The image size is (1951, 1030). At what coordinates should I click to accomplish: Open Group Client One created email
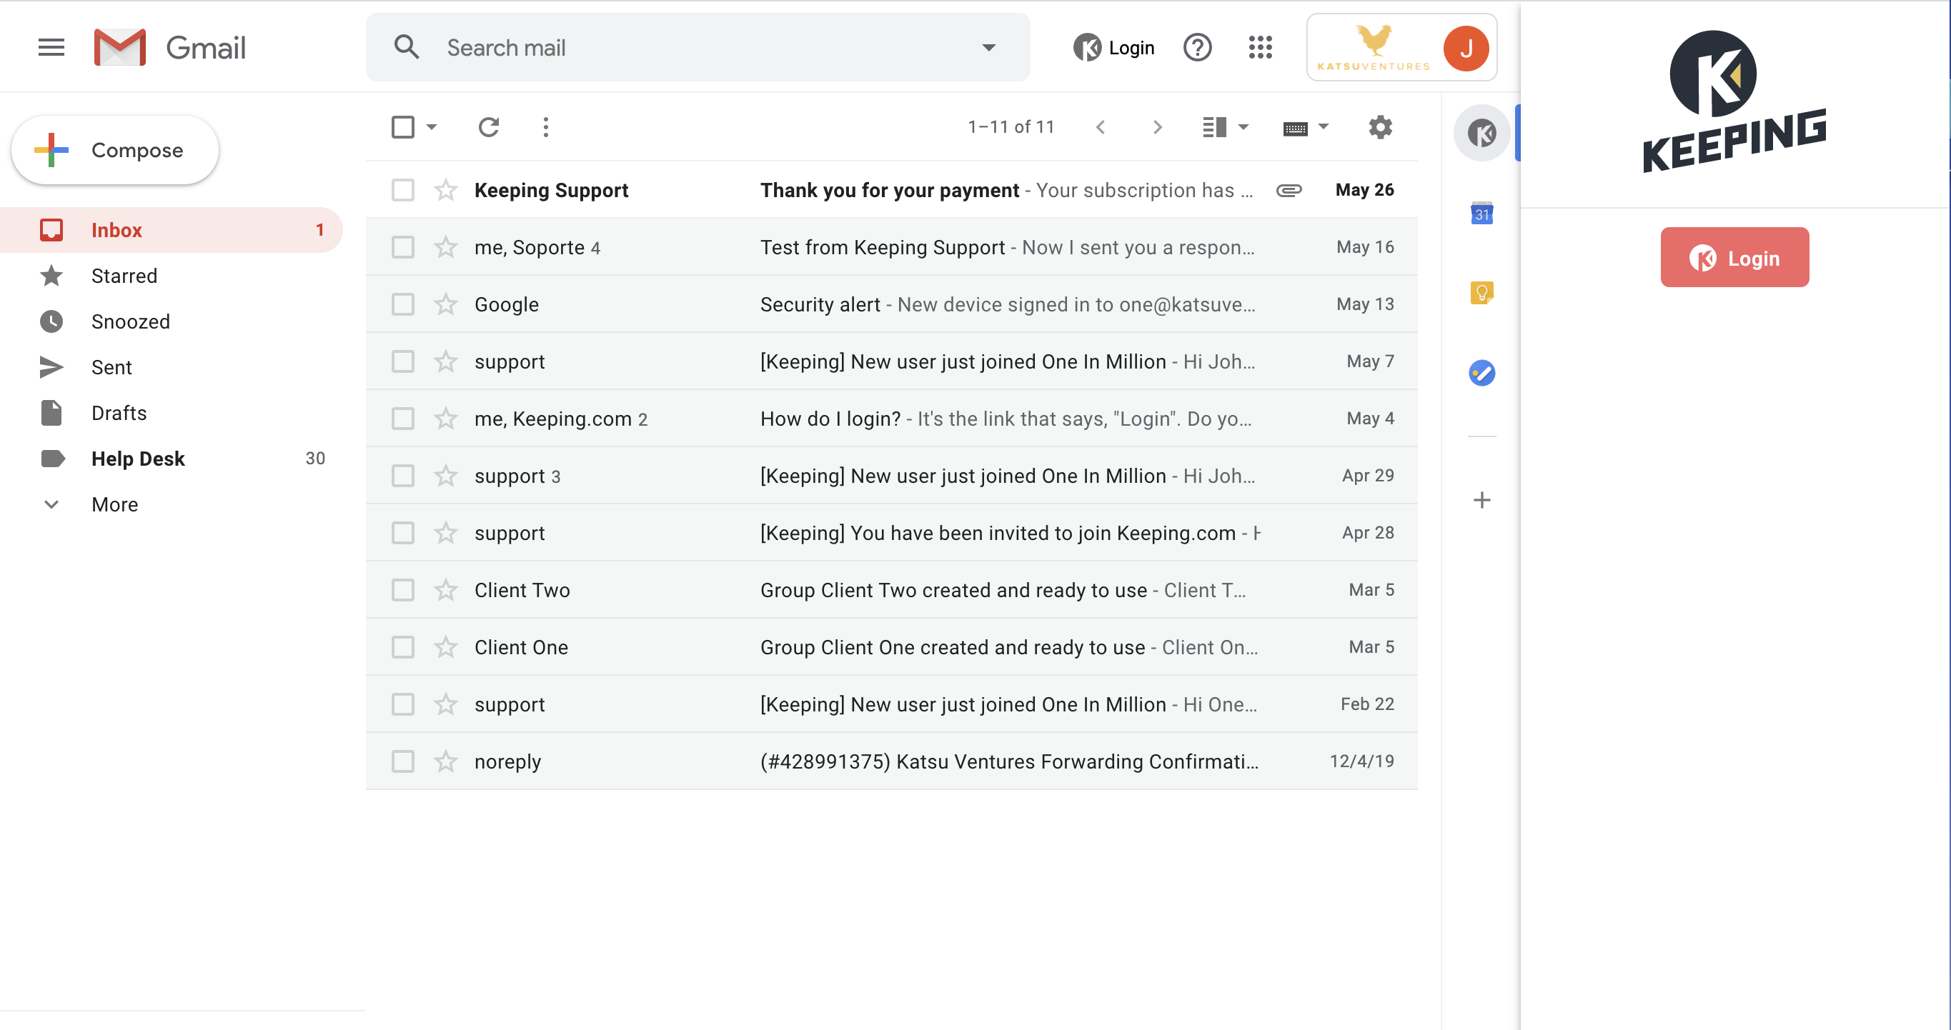pos(891,647)
